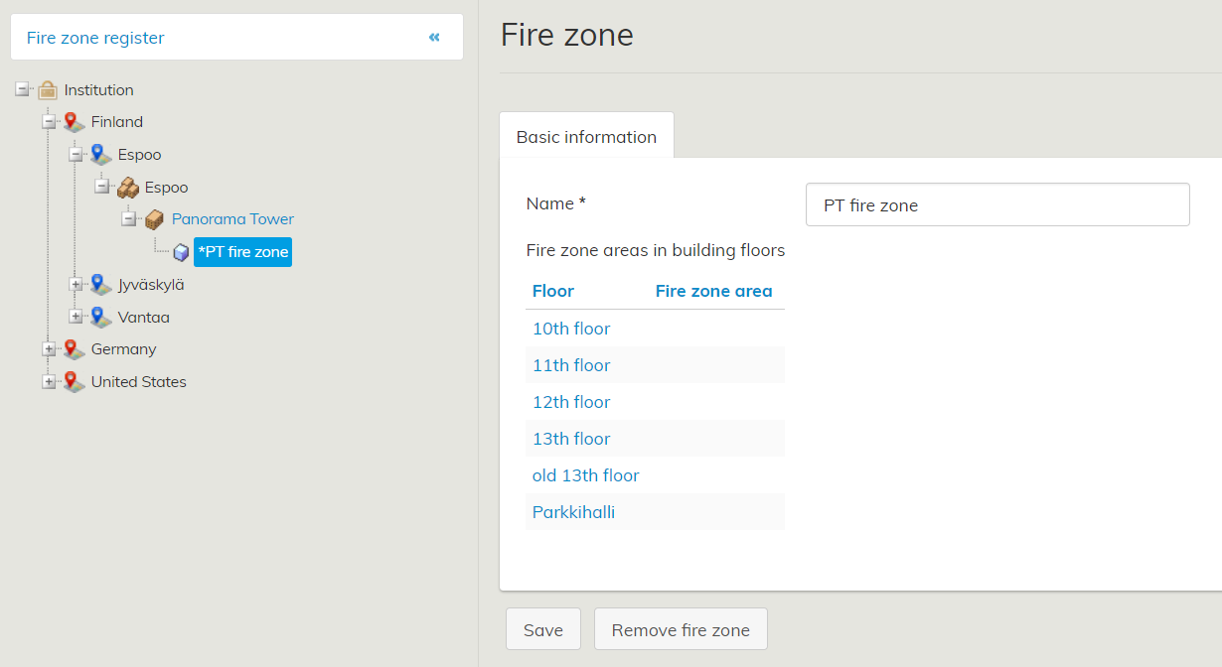1222x667 pixels.
Task: Click the Institution briefcase icon
Action: coord(47,90)
